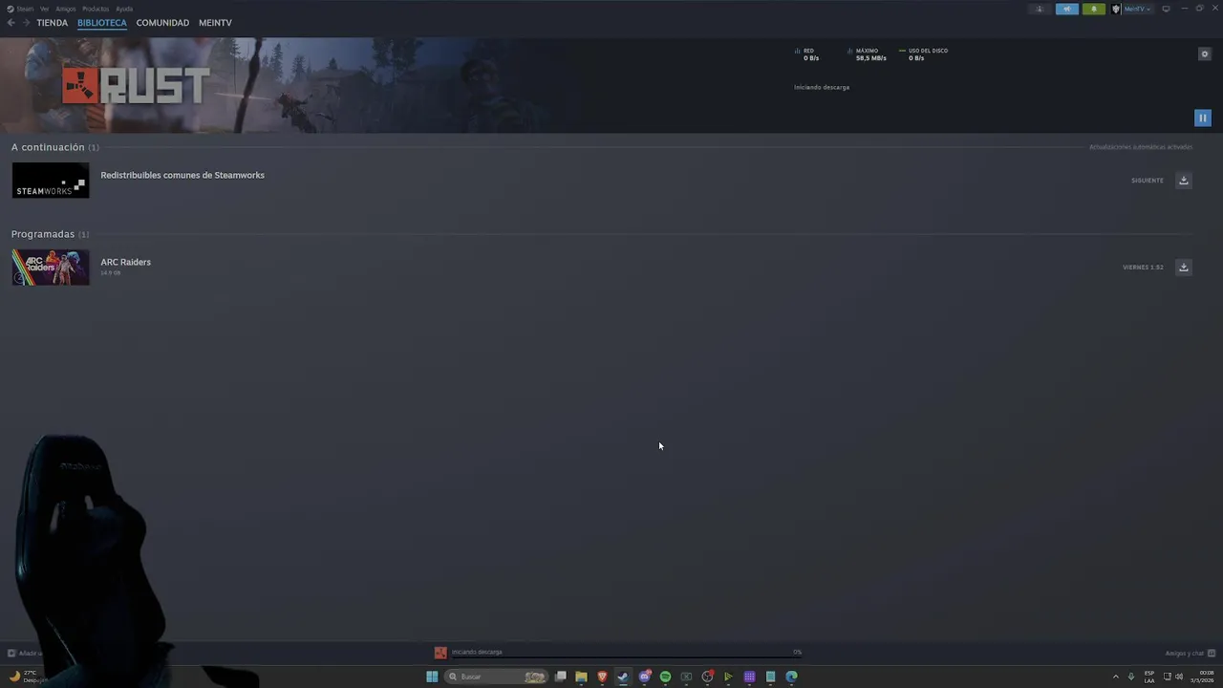Open the Ayuda menu
Screen dimensions: 1223x688
click(x=124, y=9)
